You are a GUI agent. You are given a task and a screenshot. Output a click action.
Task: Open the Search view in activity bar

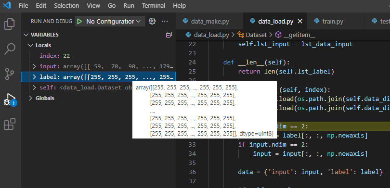click(10, 49)
